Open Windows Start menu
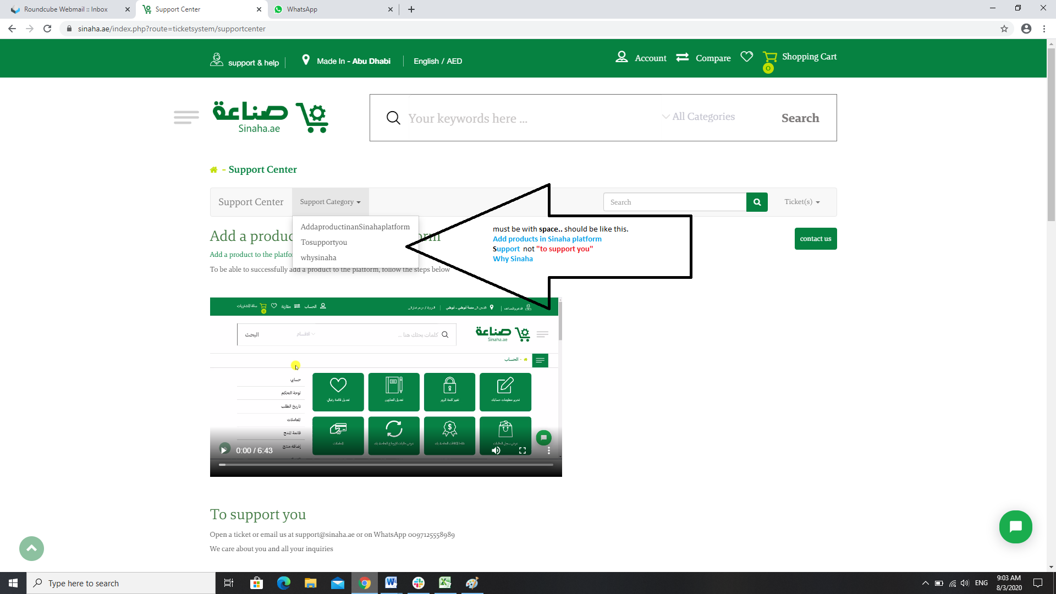Image resolution: width=1056 pixels, height=594 pixels. tap(13, 583)
